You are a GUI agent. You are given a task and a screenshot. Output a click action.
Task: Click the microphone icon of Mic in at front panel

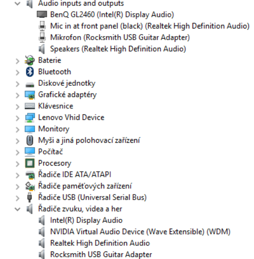point(42,26)
